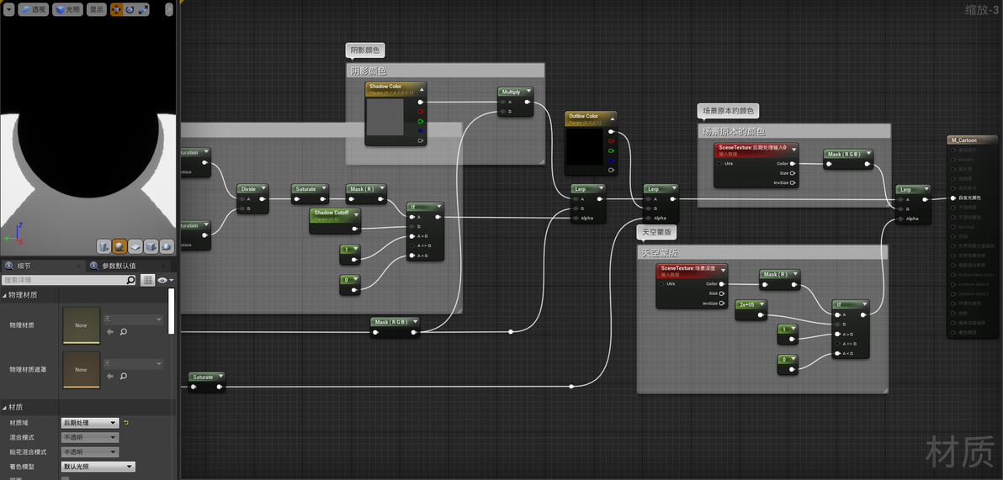
Task: Select the 细节 tab
Action: 24,266
